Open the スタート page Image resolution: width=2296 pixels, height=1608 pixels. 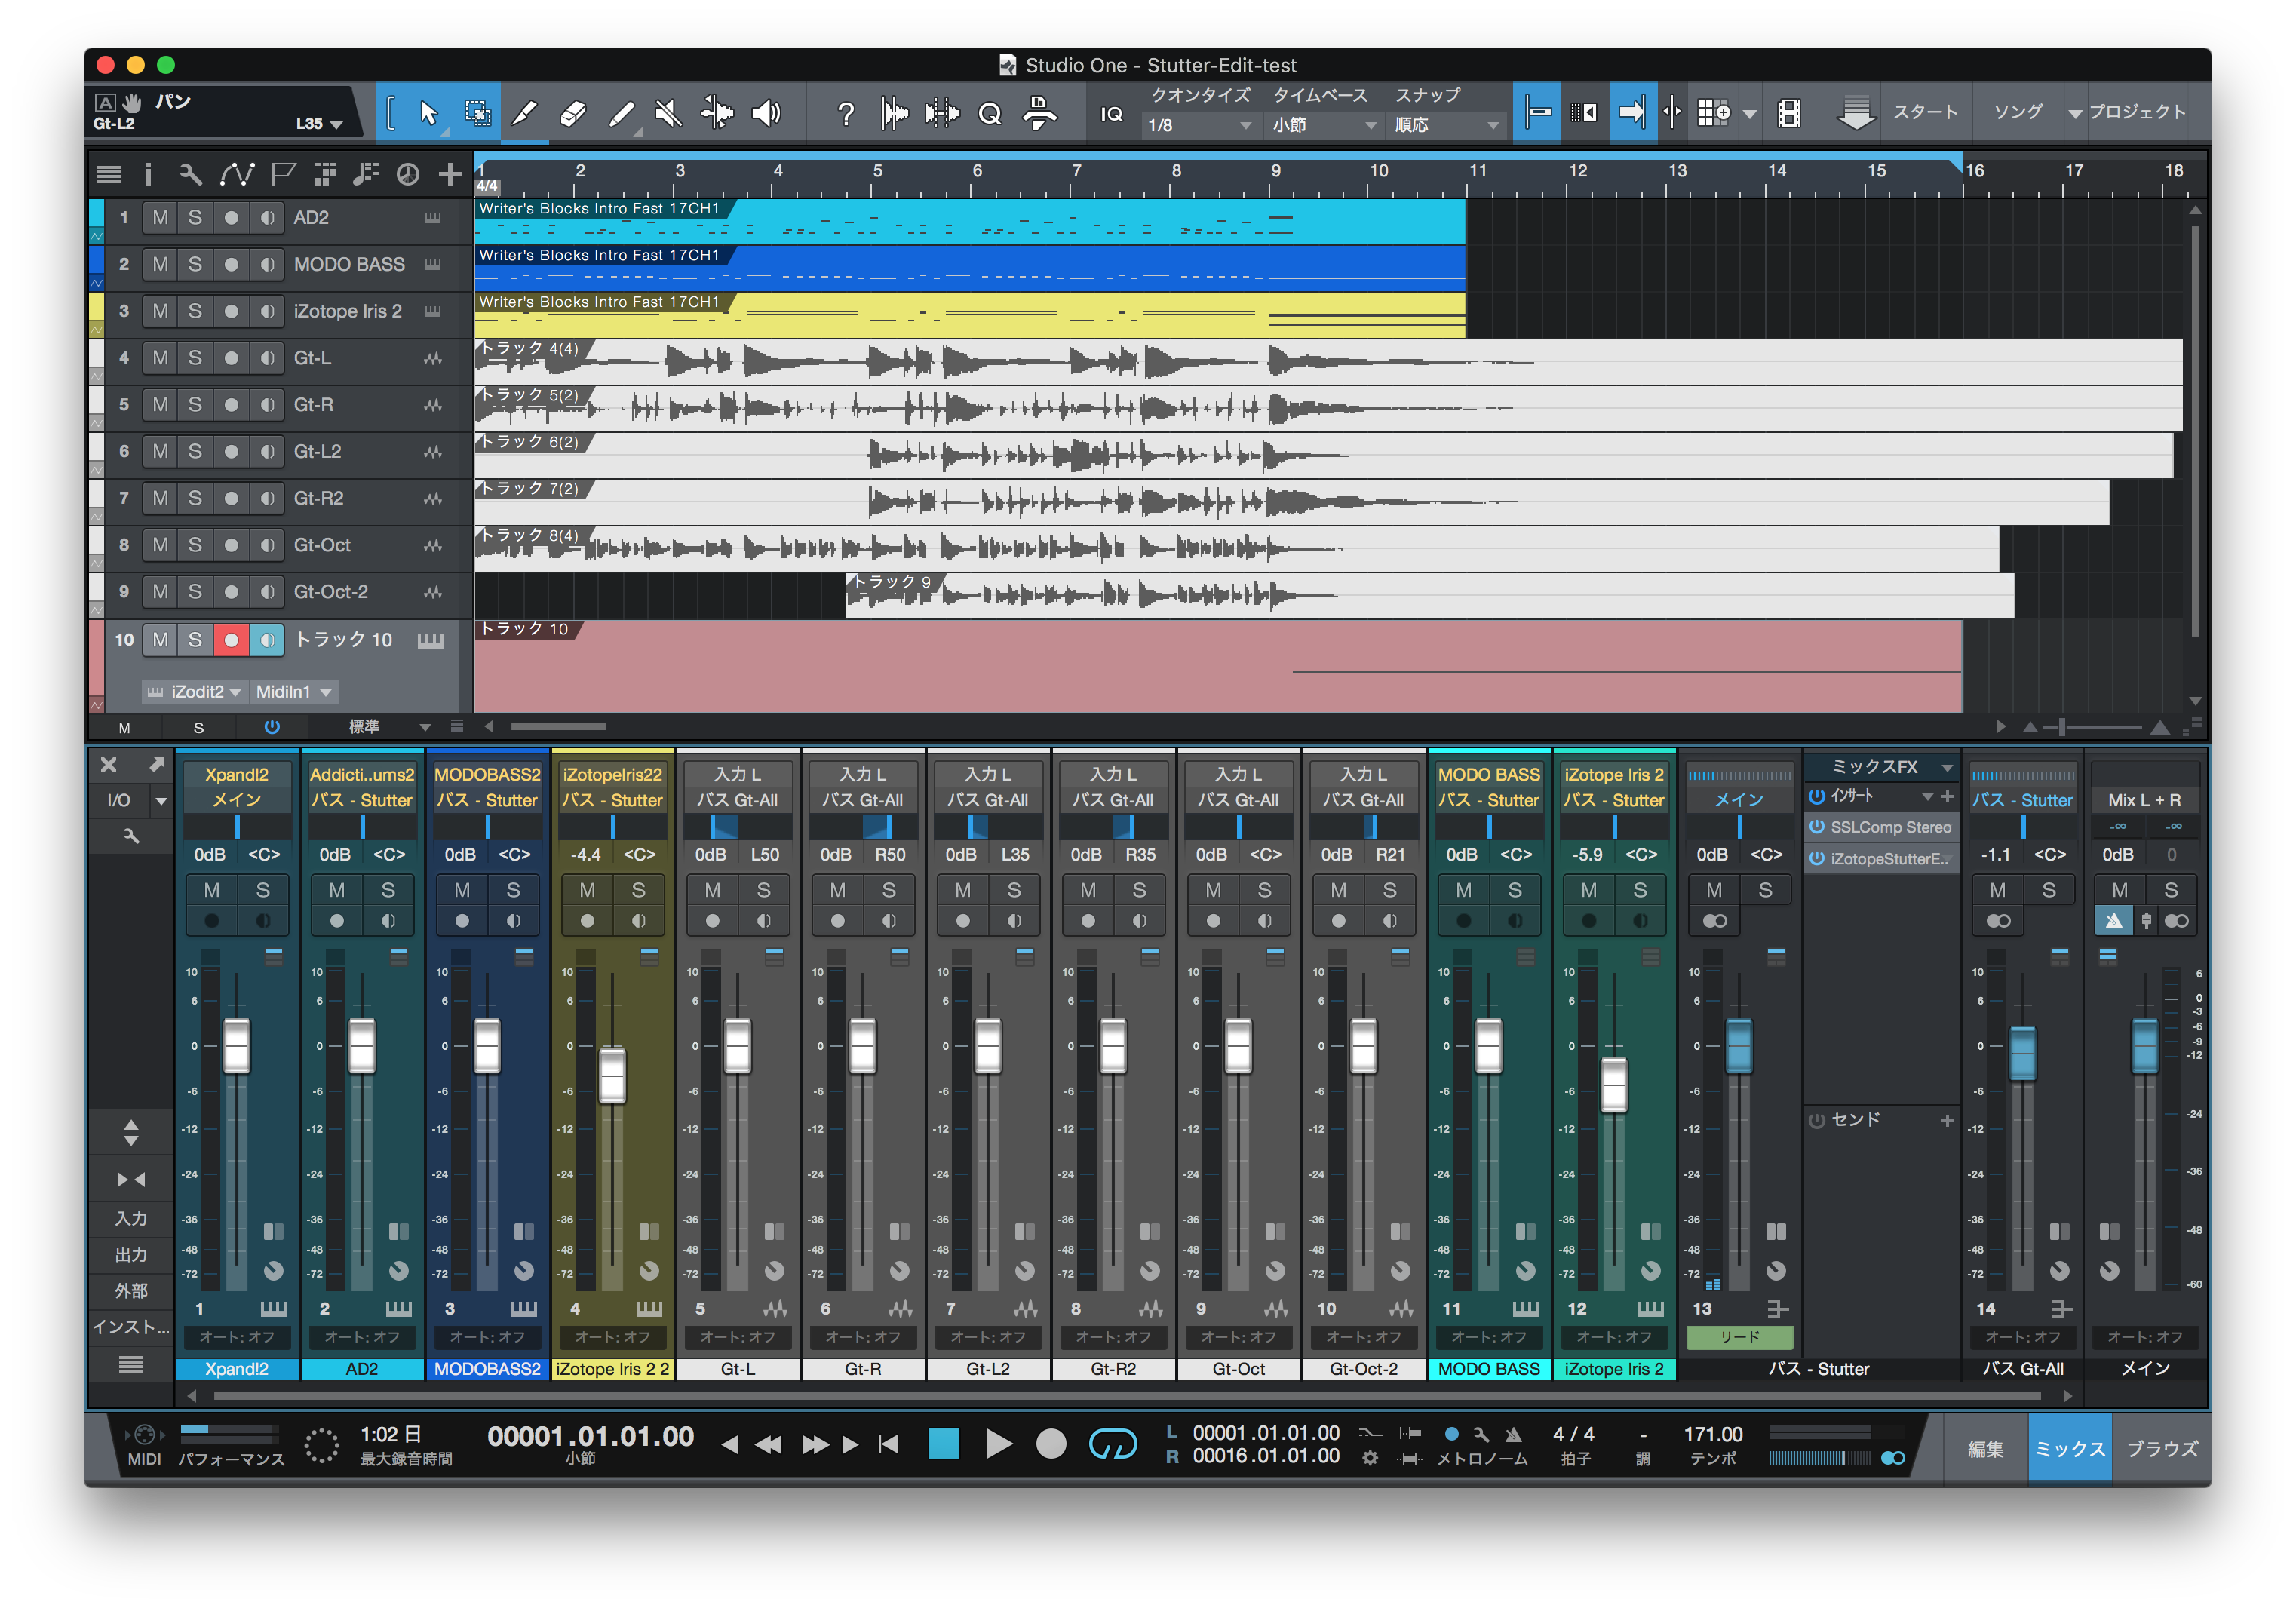pos(1924,112)
